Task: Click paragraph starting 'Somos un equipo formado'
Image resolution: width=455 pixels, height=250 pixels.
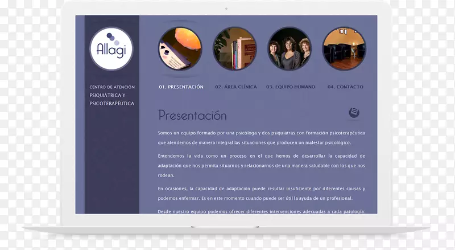Action: (262, 138)
